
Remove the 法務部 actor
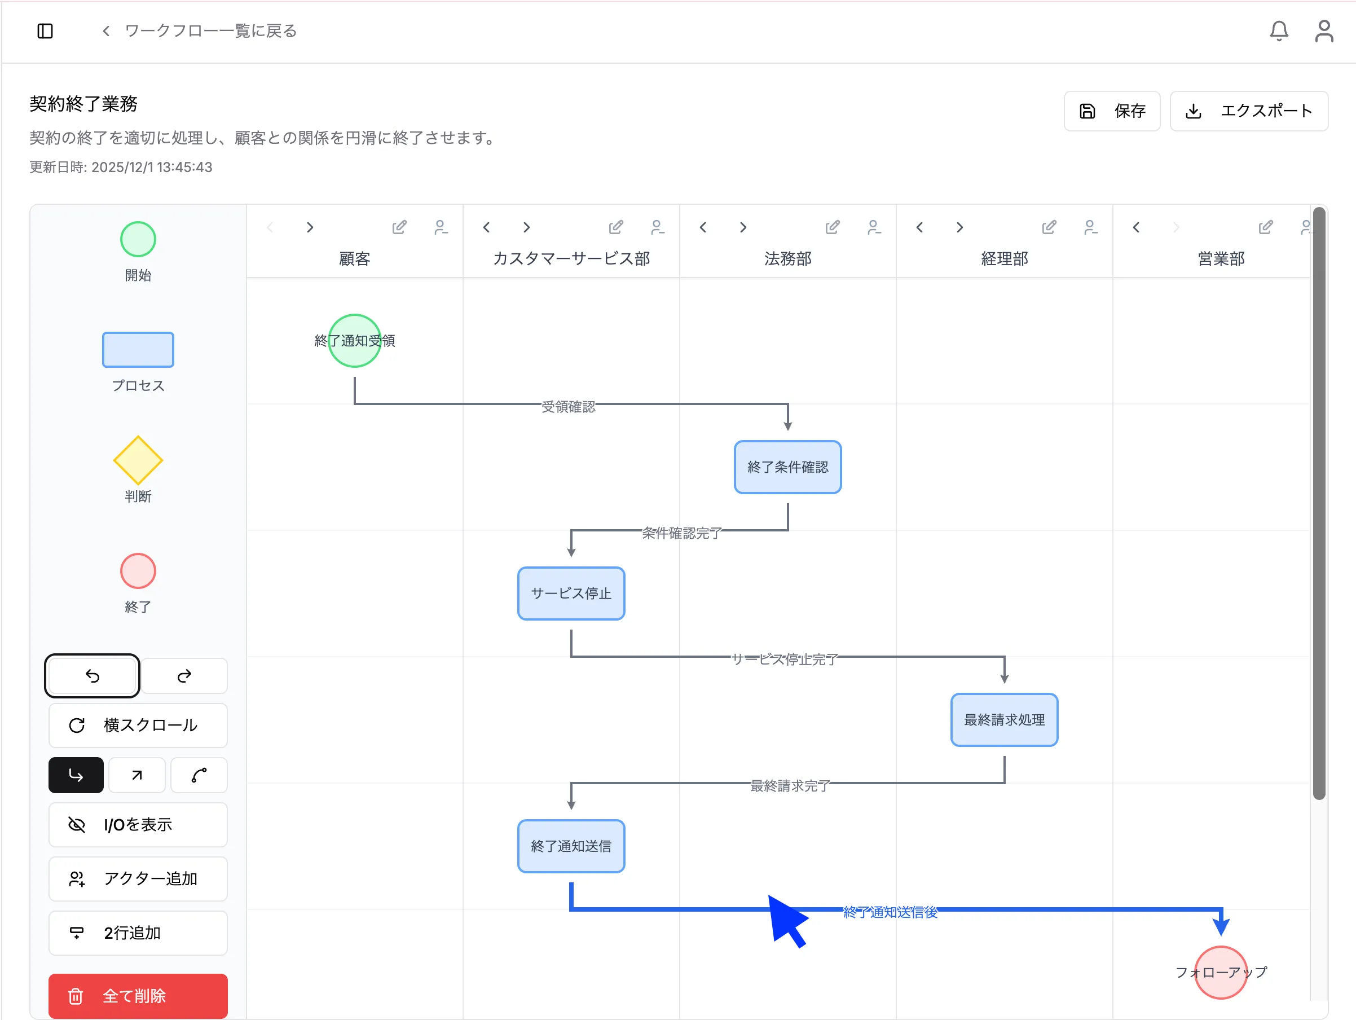click(874, 227)
